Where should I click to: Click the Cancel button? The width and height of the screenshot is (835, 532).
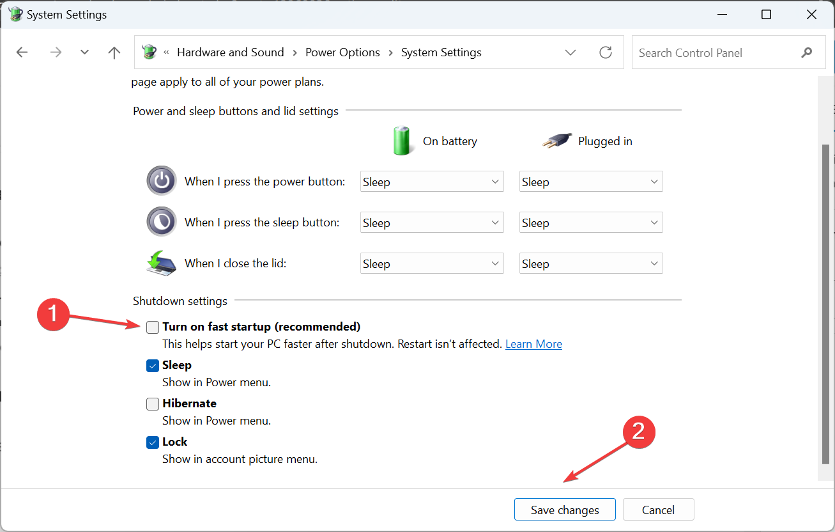658,510
